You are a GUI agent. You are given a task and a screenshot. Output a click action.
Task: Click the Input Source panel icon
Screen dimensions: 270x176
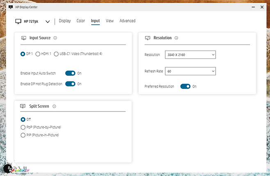pos(24,38)
